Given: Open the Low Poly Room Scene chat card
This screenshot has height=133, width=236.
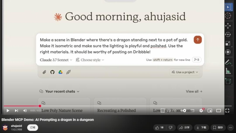Looking at the screenshot, I should coord(176,106).
